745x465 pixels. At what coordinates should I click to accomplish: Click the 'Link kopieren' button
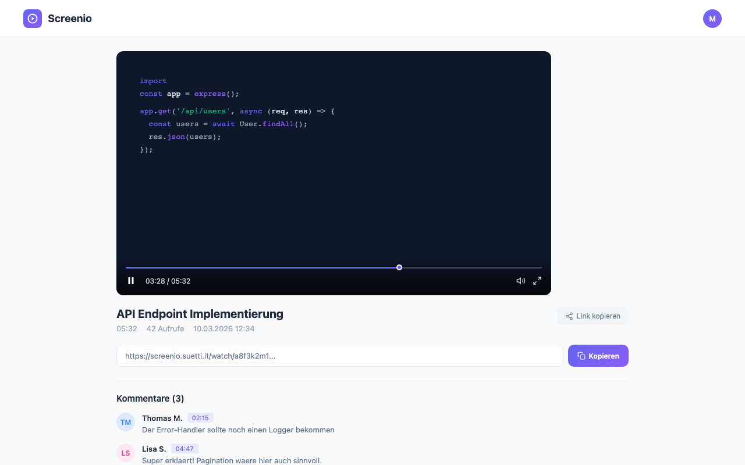tap(593, 316)
